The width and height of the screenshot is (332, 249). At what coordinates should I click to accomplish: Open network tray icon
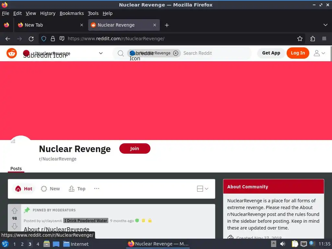pos(303,244)
